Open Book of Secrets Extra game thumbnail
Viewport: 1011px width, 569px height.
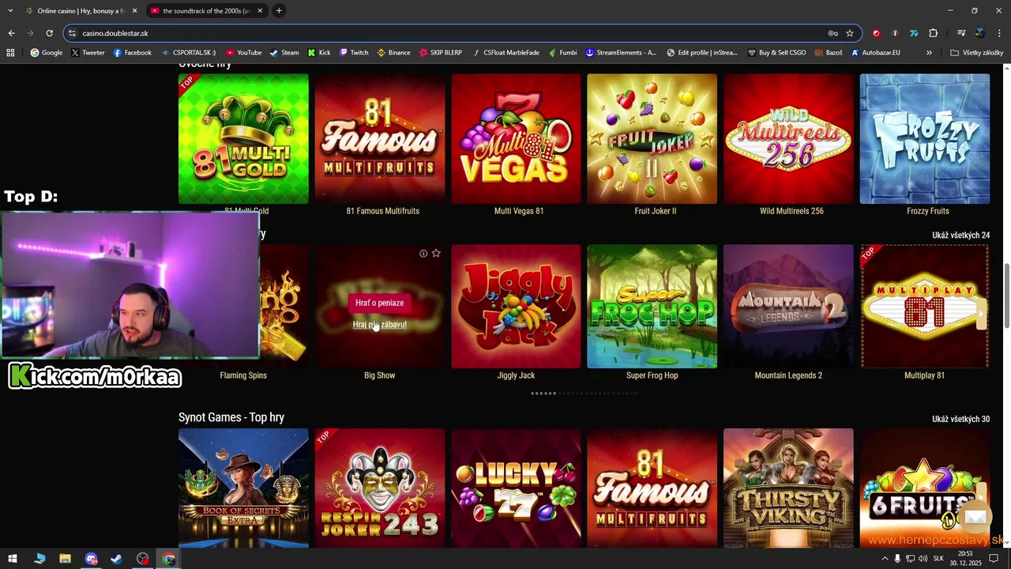[x=243, y=488]
